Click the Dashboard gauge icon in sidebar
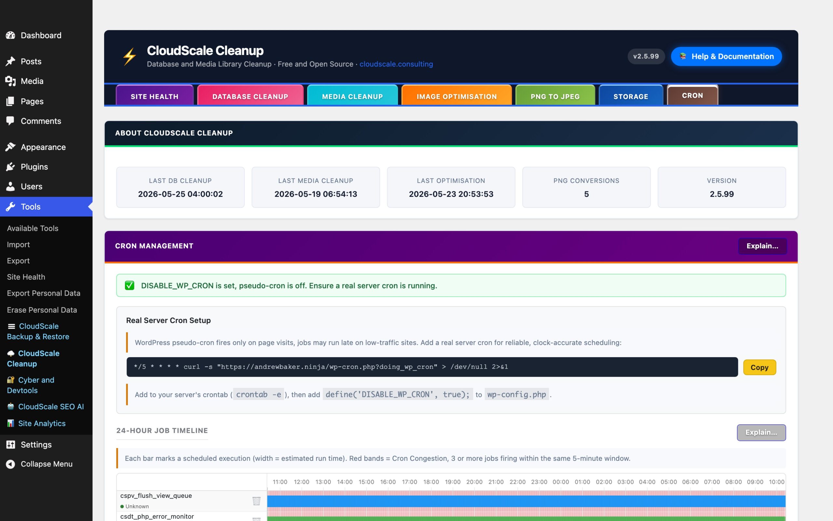 pos(10,35)
